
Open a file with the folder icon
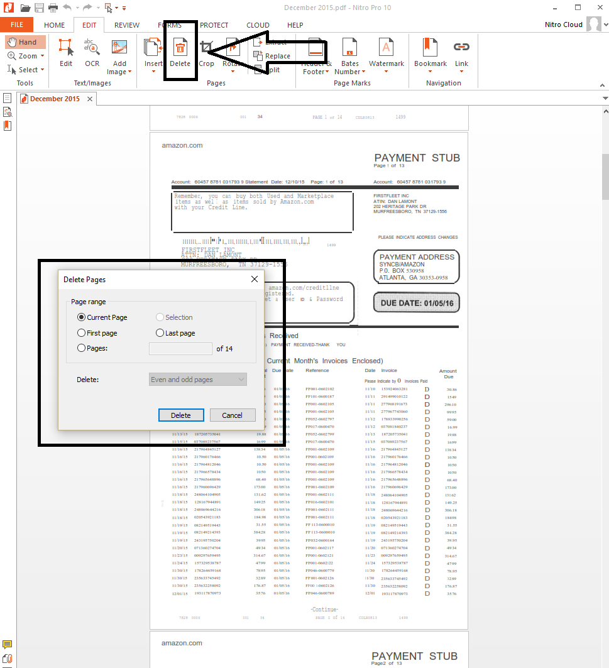tap(25, 8)
